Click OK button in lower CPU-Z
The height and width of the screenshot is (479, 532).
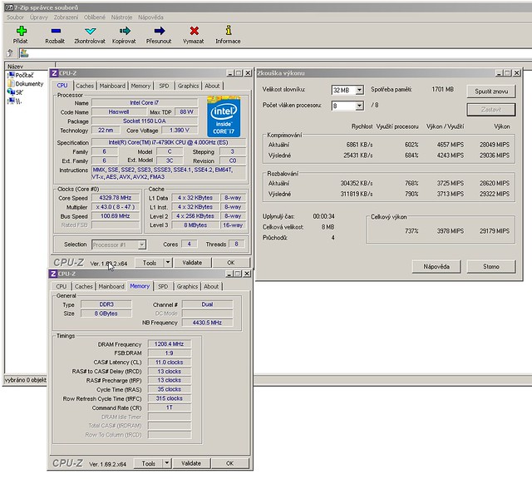(x=230, y=463)
